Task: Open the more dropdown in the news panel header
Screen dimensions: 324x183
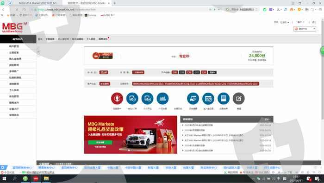Action: click(x=268, y=120)
